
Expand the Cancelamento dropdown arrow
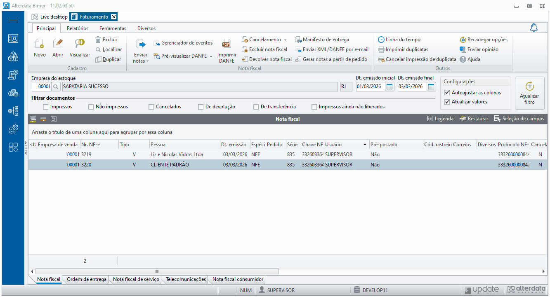coord(285,40)
